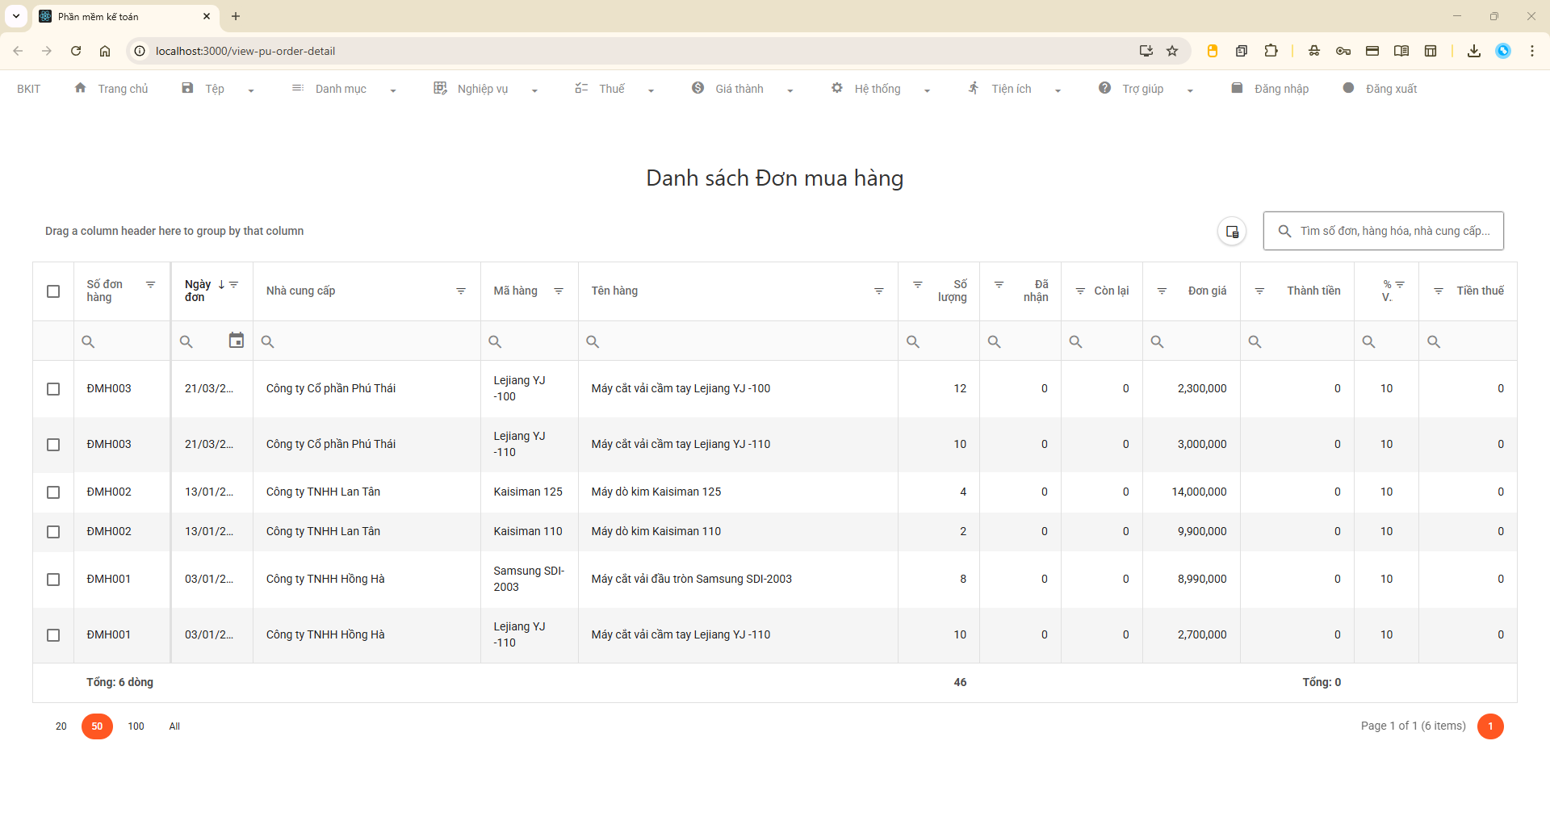Image resolution: width=1550 pixels, height=833 pixels.
Task: Expand the Giá thành dropdown arrow
Action: point(790,90)
